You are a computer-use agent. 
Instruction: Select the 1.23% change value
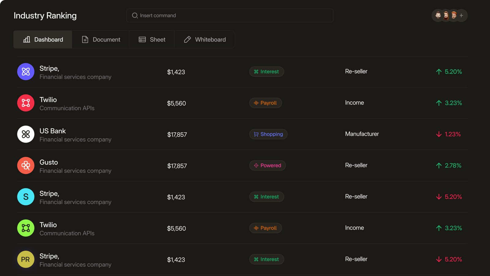click(453, 134)
